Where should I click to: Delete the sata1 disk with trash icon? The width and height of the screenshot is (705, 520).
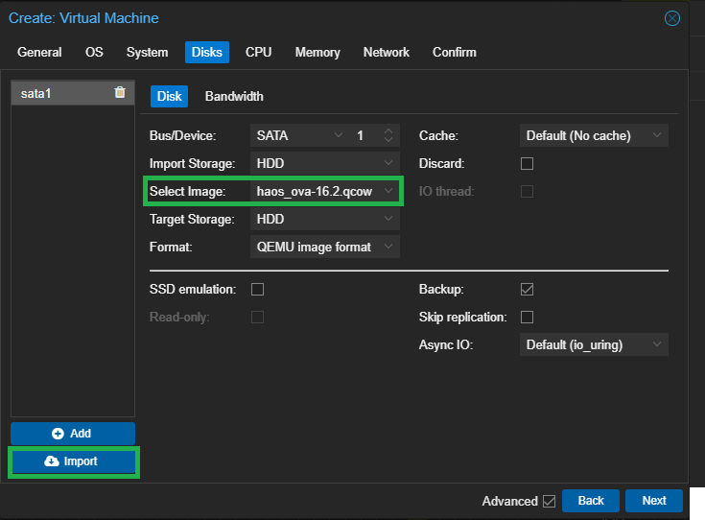tap(120, 92)
